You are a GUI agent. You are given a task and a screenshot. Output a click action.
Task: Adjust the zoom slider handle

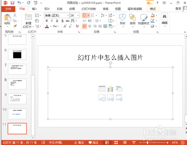click(x=147, y=142)
